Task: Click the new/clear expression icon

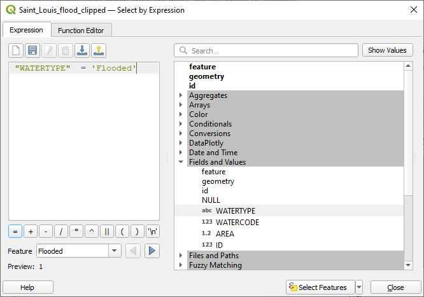Action: click(16, 50)
